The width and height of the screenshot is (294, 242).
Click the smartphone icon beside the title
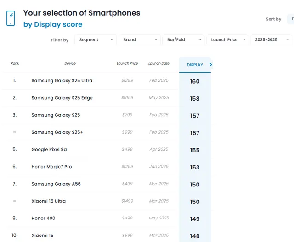click(10, 18)
